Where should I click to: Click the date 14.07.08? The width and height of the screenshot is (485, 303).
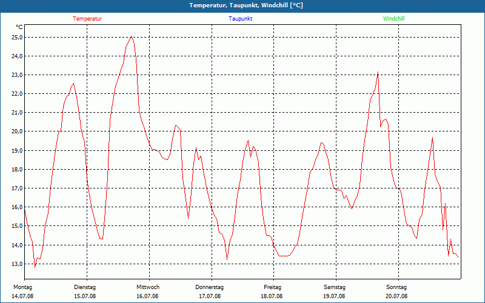[x=22, y=296]
